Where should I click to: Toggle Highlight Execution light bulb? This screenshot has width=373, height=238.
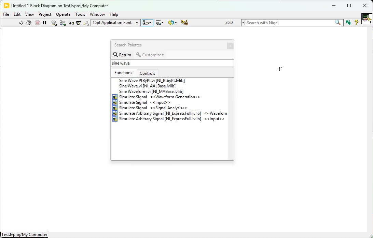(54, 23)
